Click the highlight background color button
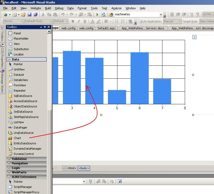This screenshot has height=194, width=214. pos(98,21)
